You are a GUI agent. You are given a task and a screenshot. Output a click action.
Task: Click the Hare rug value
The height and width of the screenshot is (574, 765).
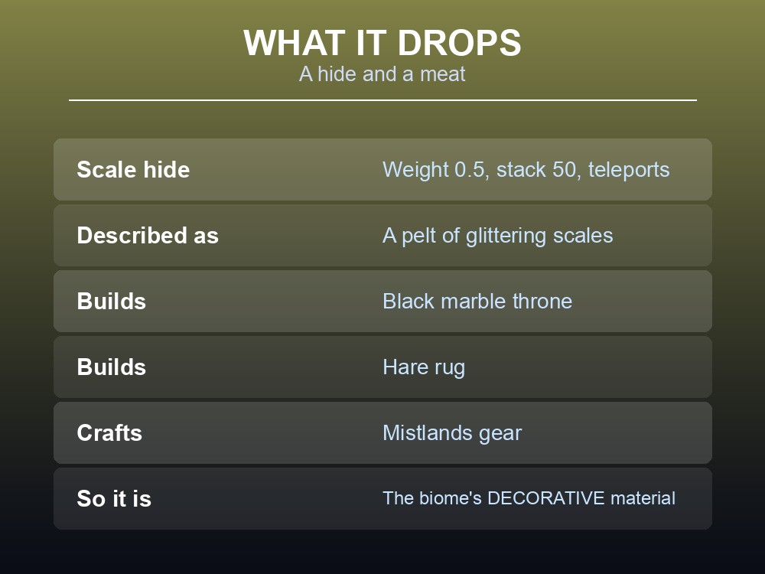point(424,367)
